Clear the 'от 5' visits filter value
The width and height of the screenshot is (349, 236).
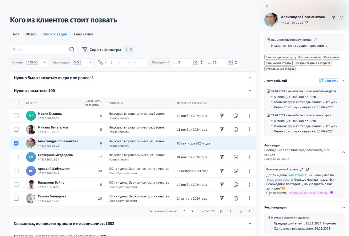pos(195,62)
